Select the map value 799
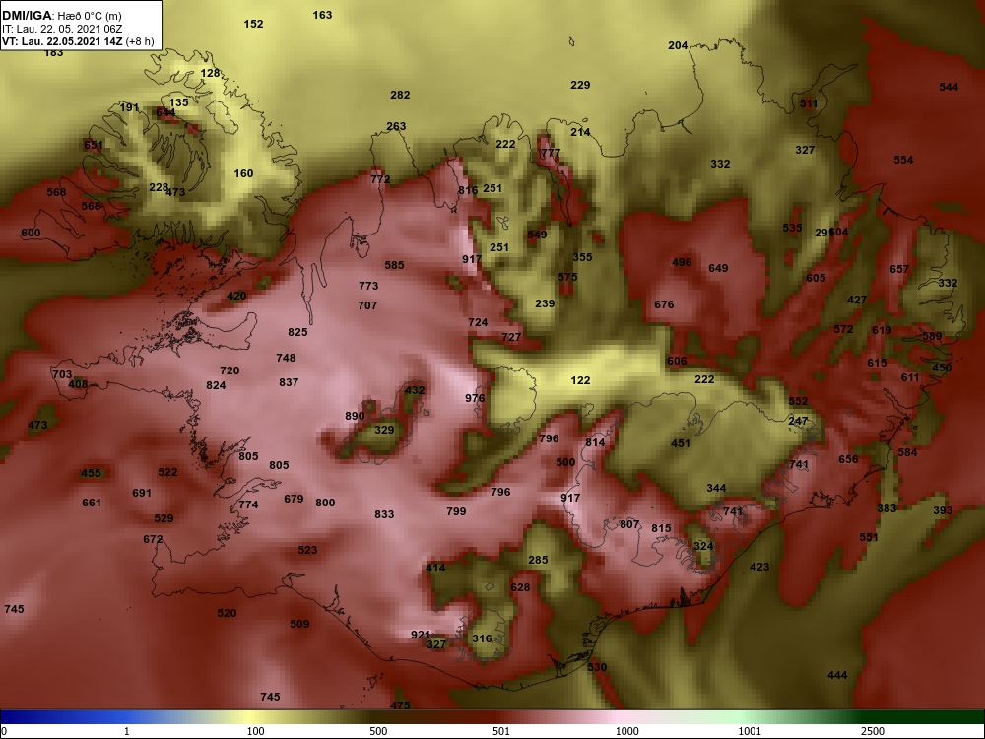 [457, 511]
